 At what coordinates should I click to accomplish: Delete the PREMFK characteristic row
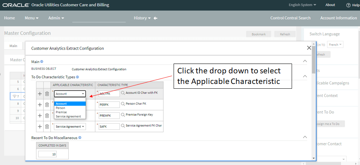click(x=47, y=115)
